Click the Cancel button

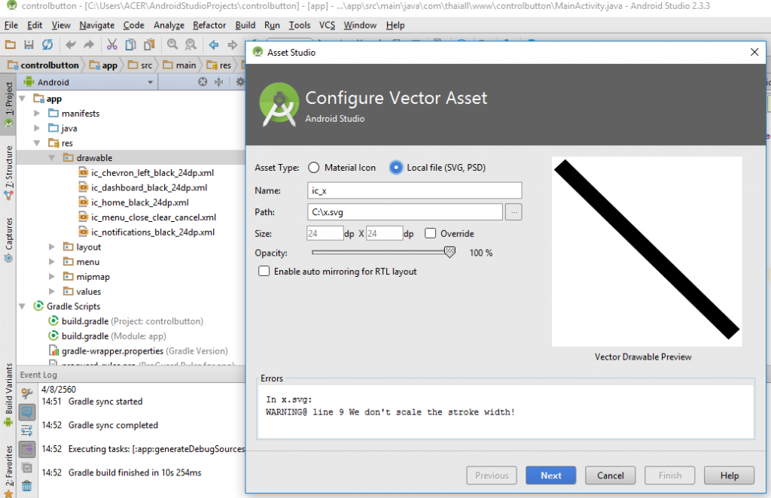click(610, 475)
